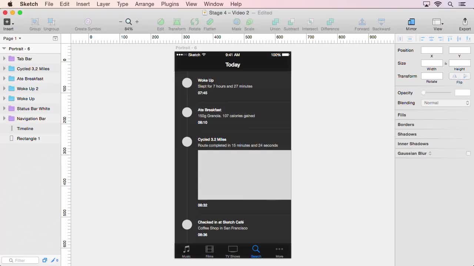
Task: Select the Rectangle 1 layer
Action: tap(30, 138)
